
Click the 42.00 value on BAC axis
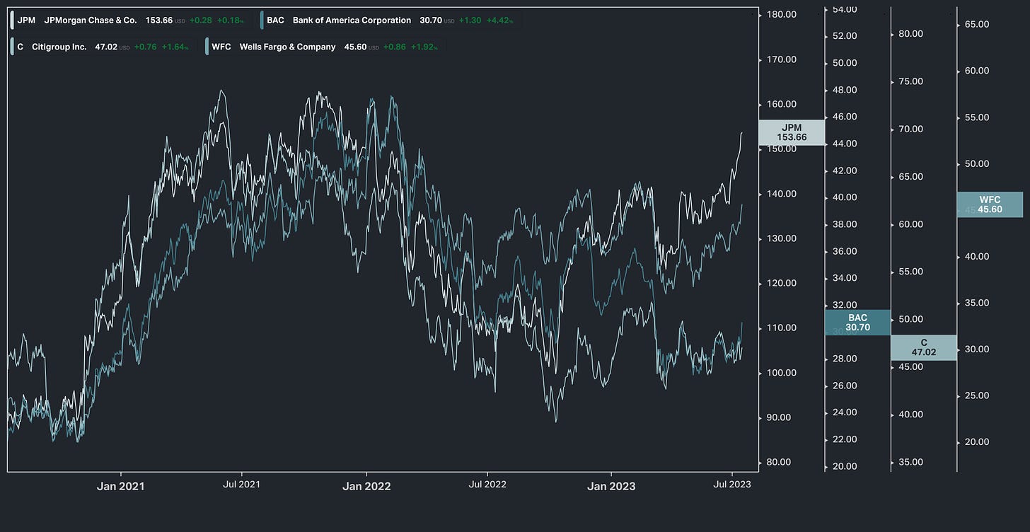pos(845,170)
